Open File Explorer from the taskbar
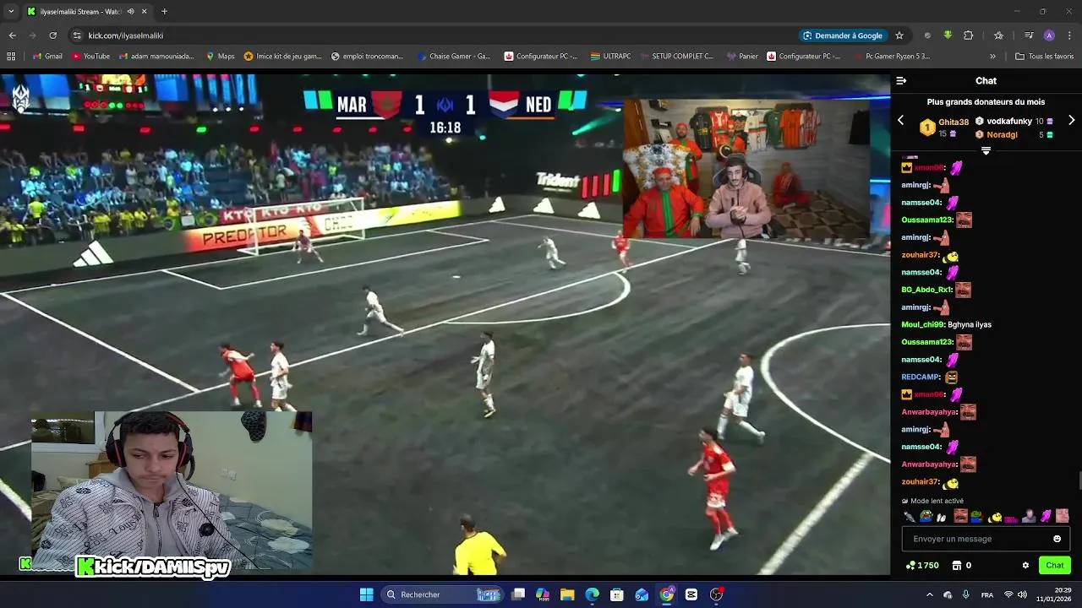This screenshot has height=608, width=1082. [x=567, y=594]
